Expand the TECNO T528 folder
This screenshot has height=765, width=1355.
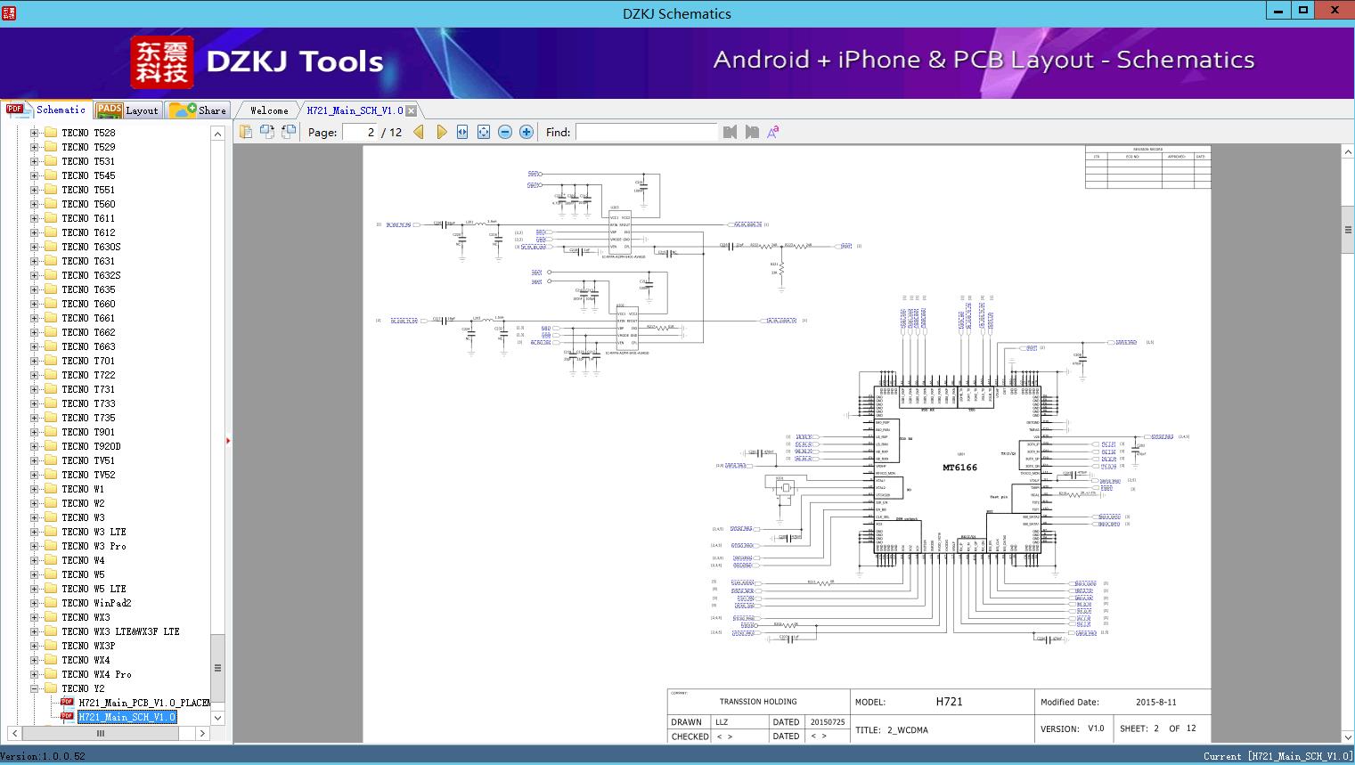(35, 133)
